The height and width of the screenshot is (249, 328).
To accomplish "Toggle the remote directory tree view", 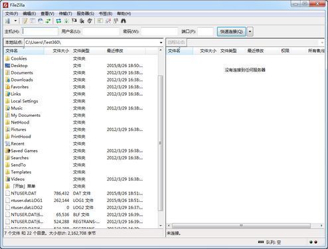I will pyautogui.click(x=41, y=21).
